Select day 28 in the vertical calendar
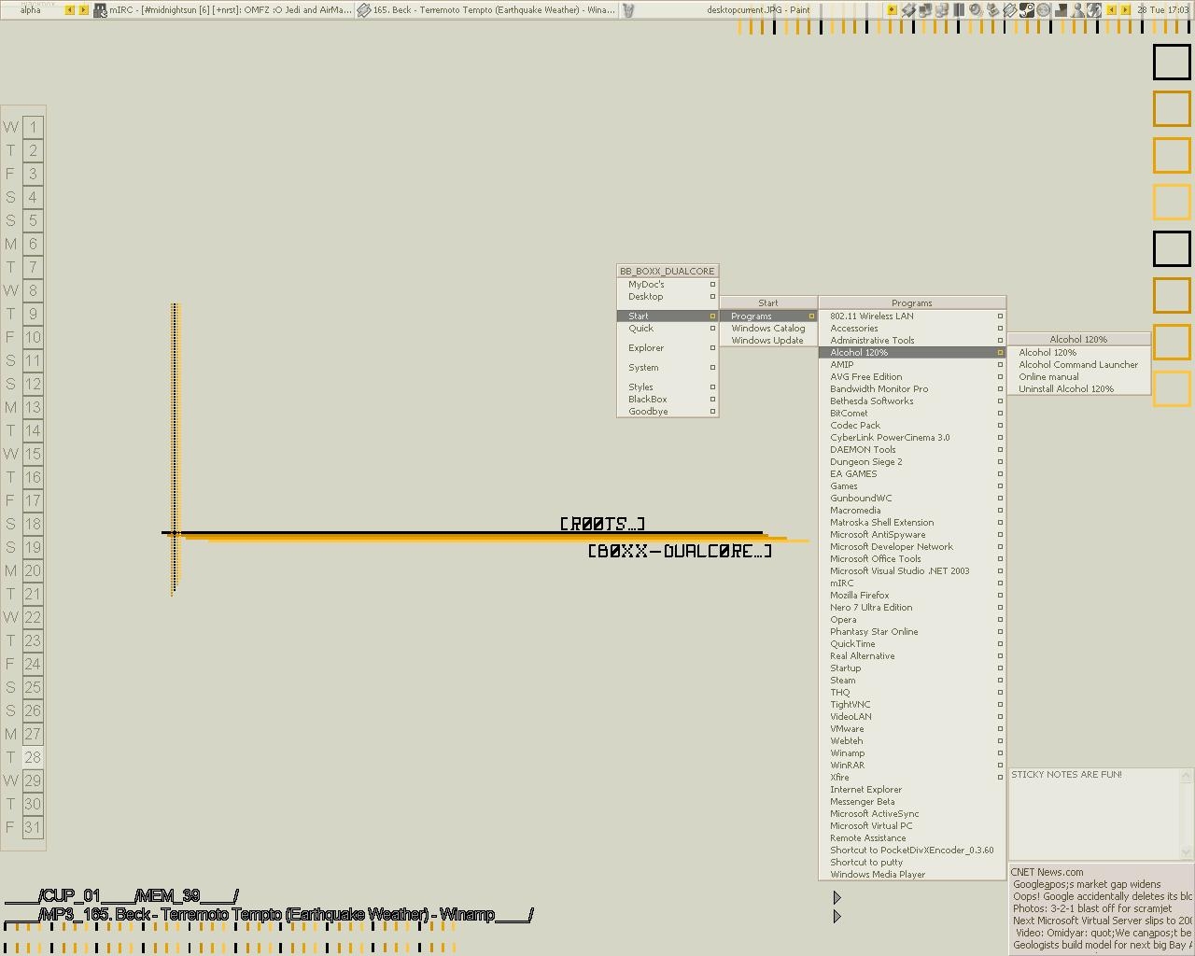The height and width of the screenshot is (956, 1195). click(x=33, y=757)
